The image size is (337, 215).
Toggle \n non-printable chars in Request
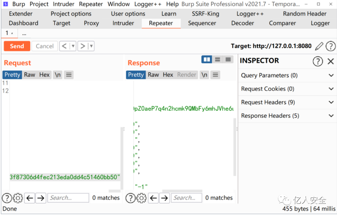tap(58, 75)
